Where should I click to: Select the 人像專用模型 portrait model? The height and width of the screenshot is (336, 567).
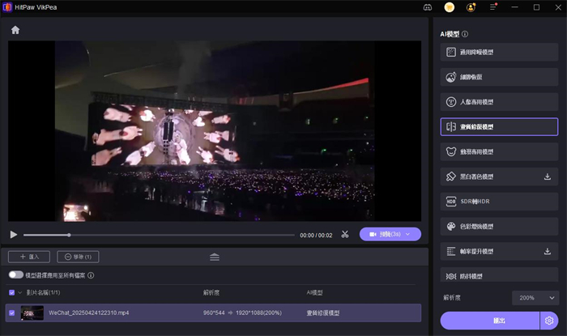coord(499,102)
